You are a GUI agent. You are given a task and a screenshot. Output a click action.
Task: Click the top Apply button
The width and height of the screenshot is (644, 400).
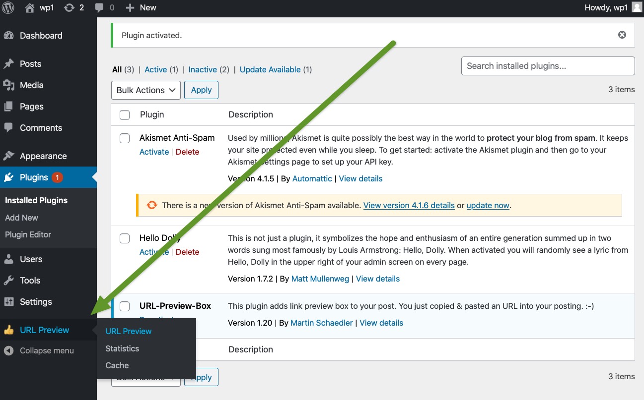pyautogui.click(x=201, y=90)
